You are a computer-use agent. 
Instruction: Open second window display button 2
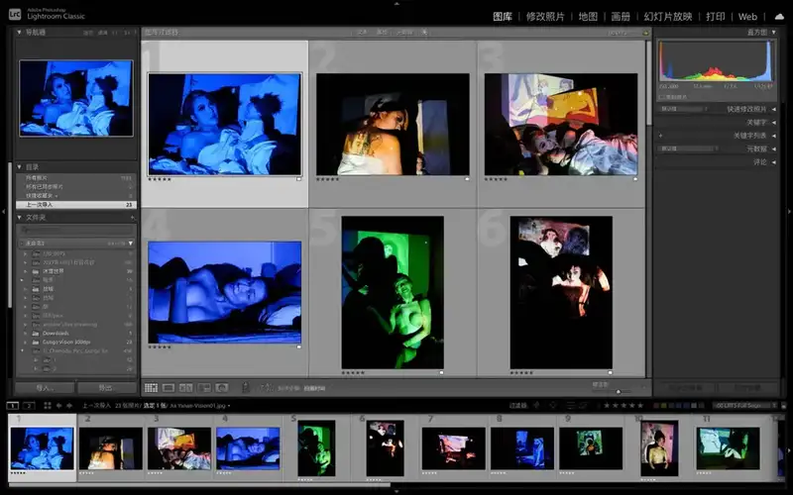coord(29,406)
